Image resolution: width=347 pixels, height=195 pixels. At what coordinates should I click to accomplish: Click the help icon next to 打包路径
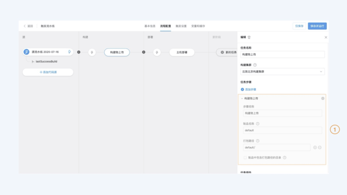258,141
